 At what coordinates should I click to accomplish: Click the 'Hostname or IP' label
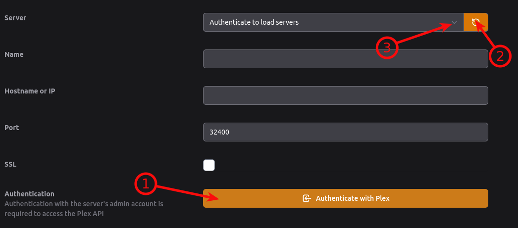pos(30,91)
